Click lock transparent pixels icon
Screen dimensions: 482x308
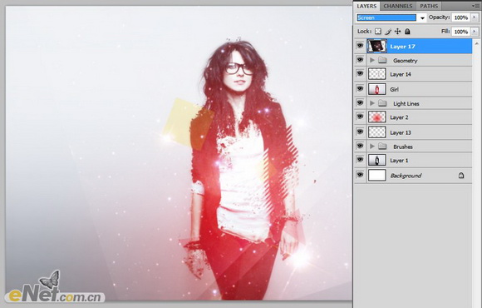point(378,32)
